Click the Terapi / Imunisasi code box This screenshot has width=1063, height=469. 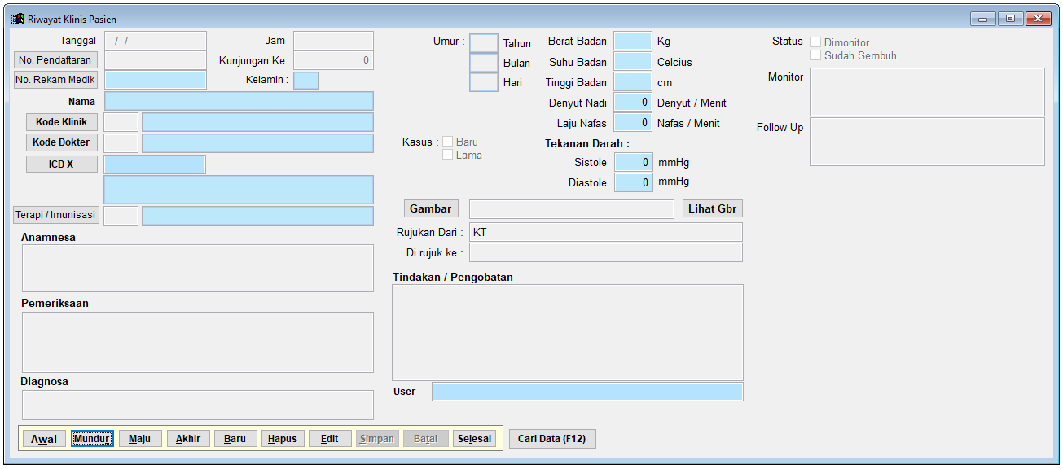(x=121, y=216)
